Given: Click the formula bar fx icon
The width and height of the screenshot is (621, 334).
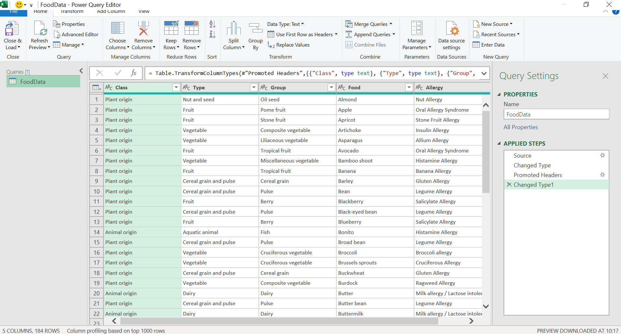Looking at the screenshot, I should 134,73.
